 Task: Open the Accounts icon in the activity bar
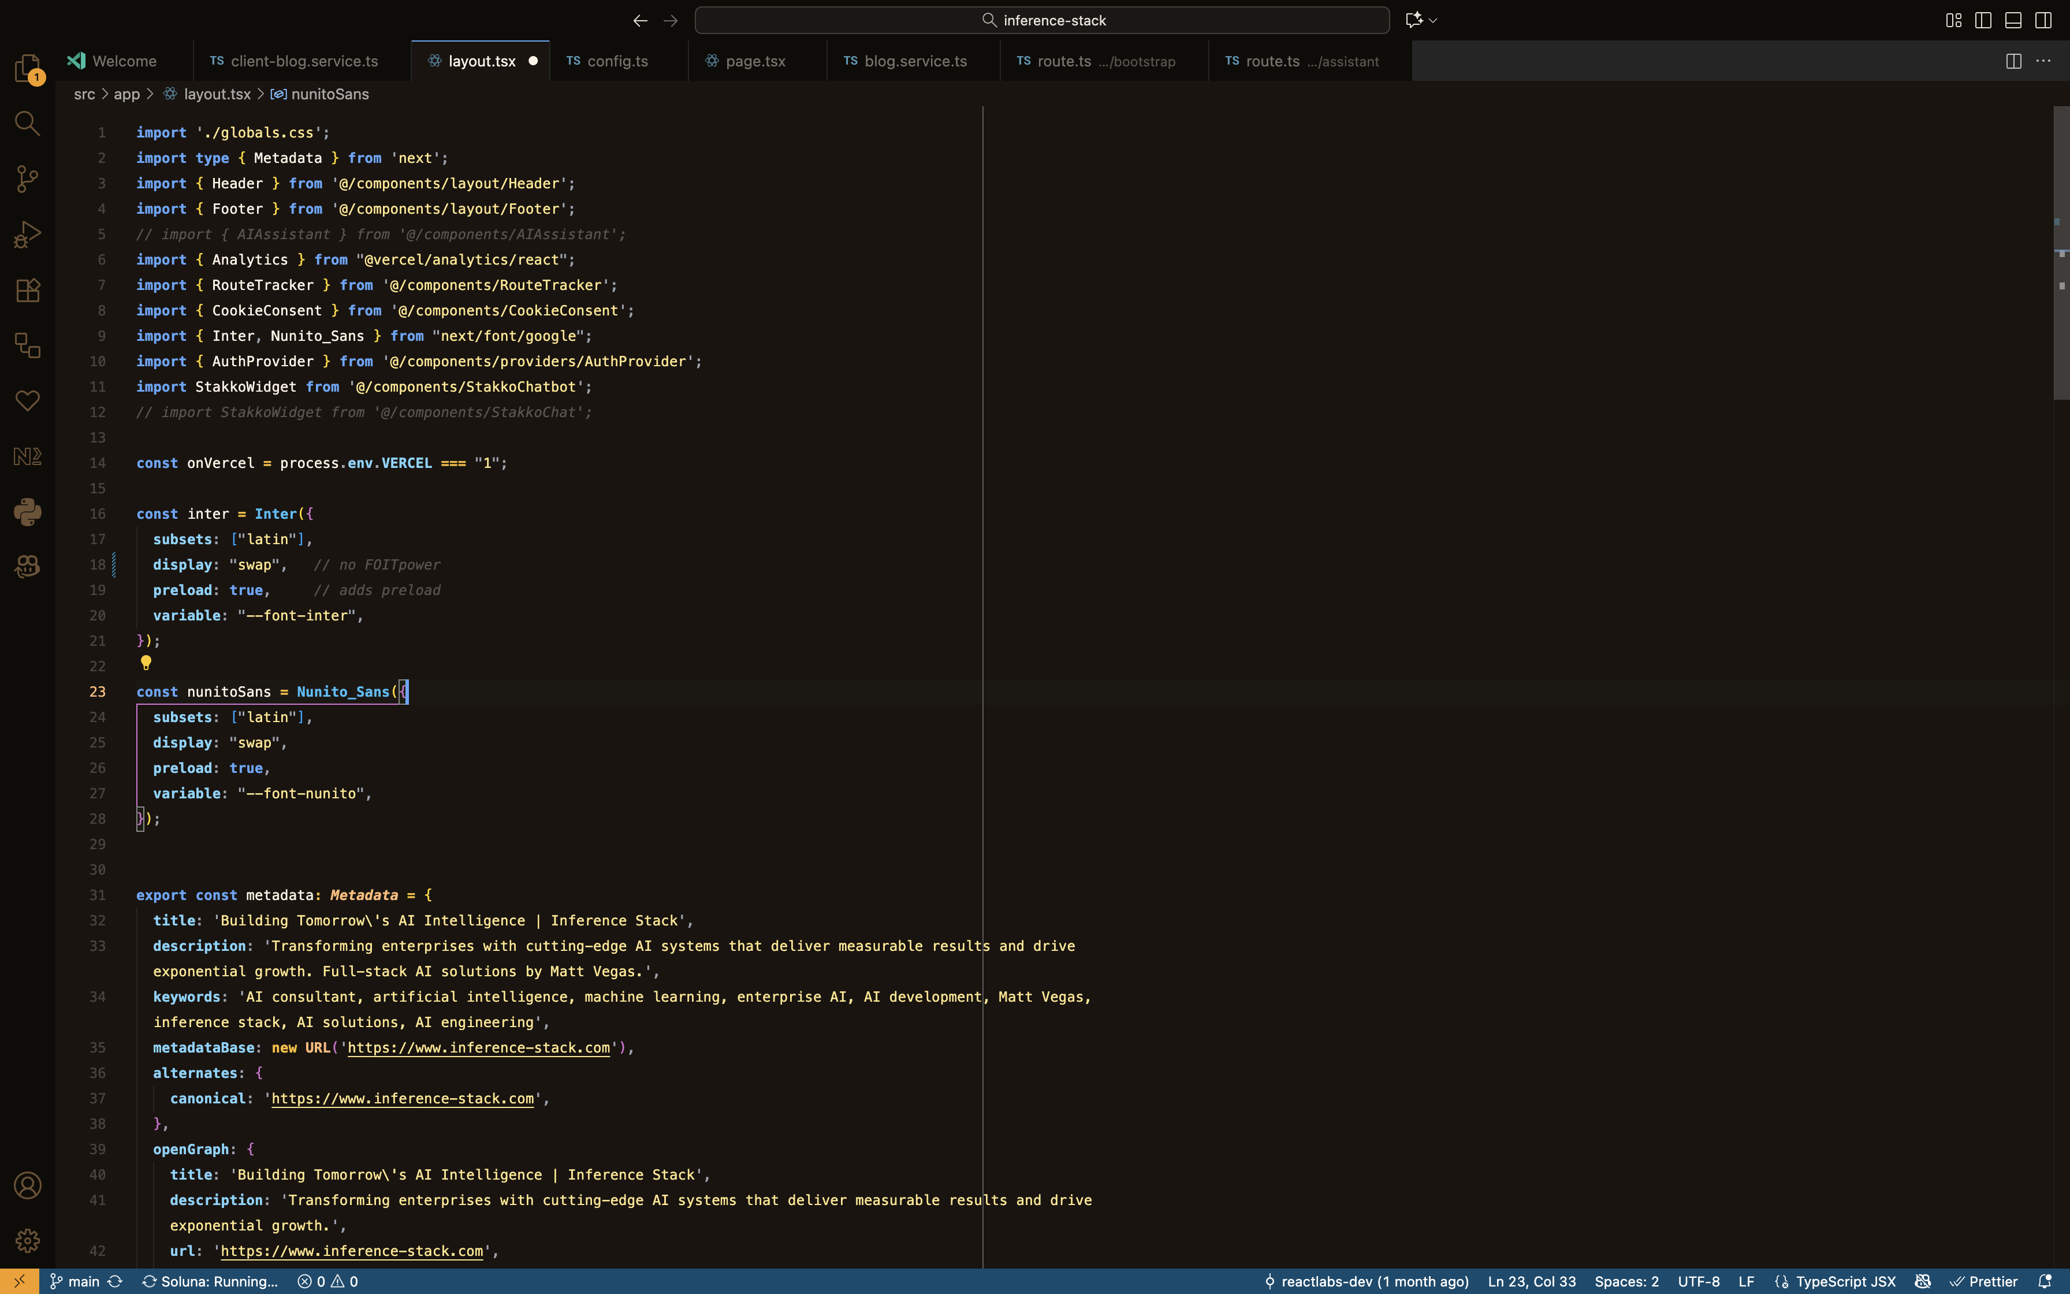click(27, 1185)
